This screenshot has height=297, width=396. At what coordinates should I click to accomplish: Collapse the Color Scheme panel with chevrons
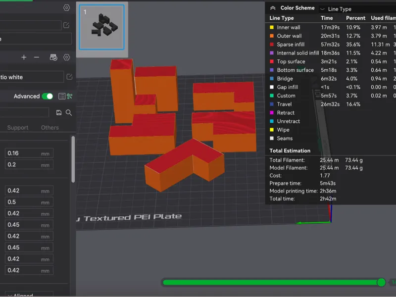(273, 8)
